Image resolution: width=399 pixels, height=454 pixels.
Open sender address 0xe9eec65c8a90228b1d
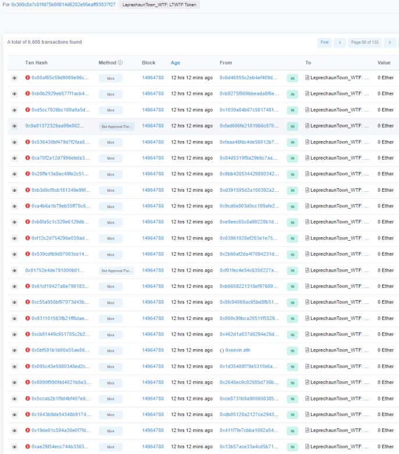coord(248,222)
